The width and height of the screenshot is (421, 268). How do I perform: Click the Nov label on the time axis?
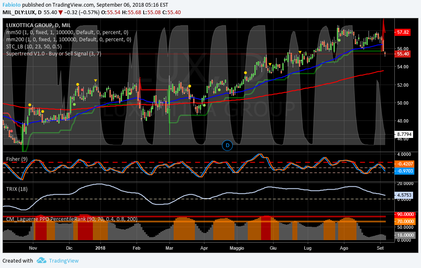click(33, 248)
